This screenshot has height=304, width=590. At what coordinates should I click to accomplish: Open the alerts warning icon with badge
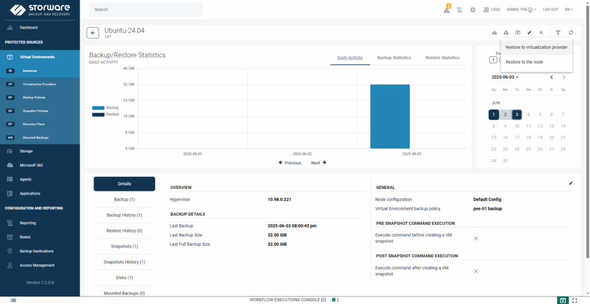coord(447,9)
